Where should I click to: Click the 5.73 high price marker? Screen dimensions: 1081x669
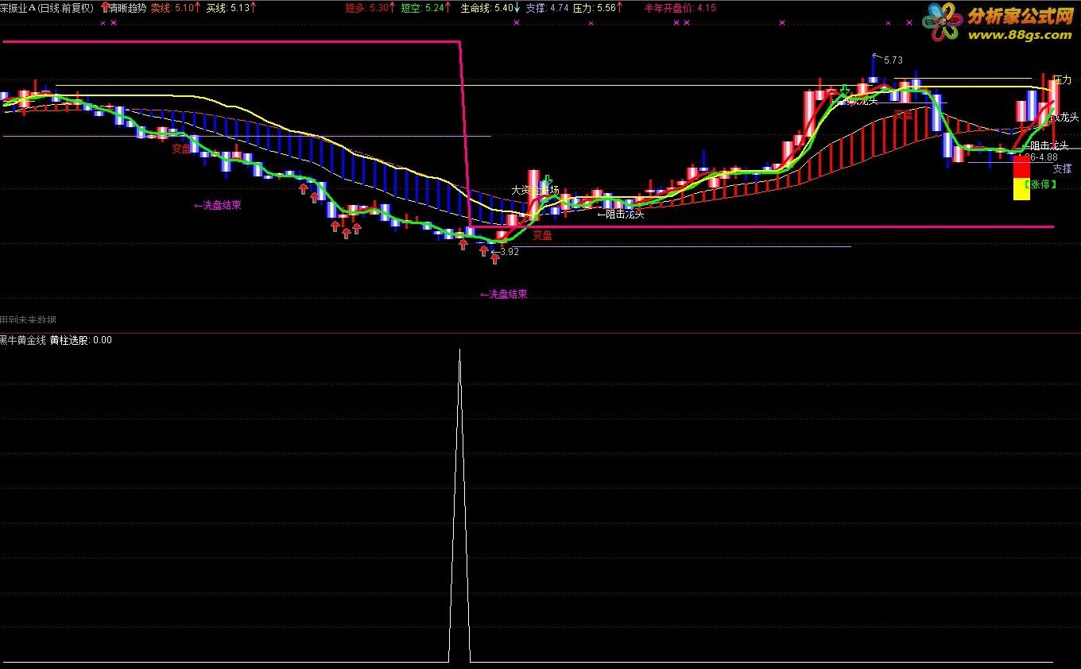pos(893,60)
